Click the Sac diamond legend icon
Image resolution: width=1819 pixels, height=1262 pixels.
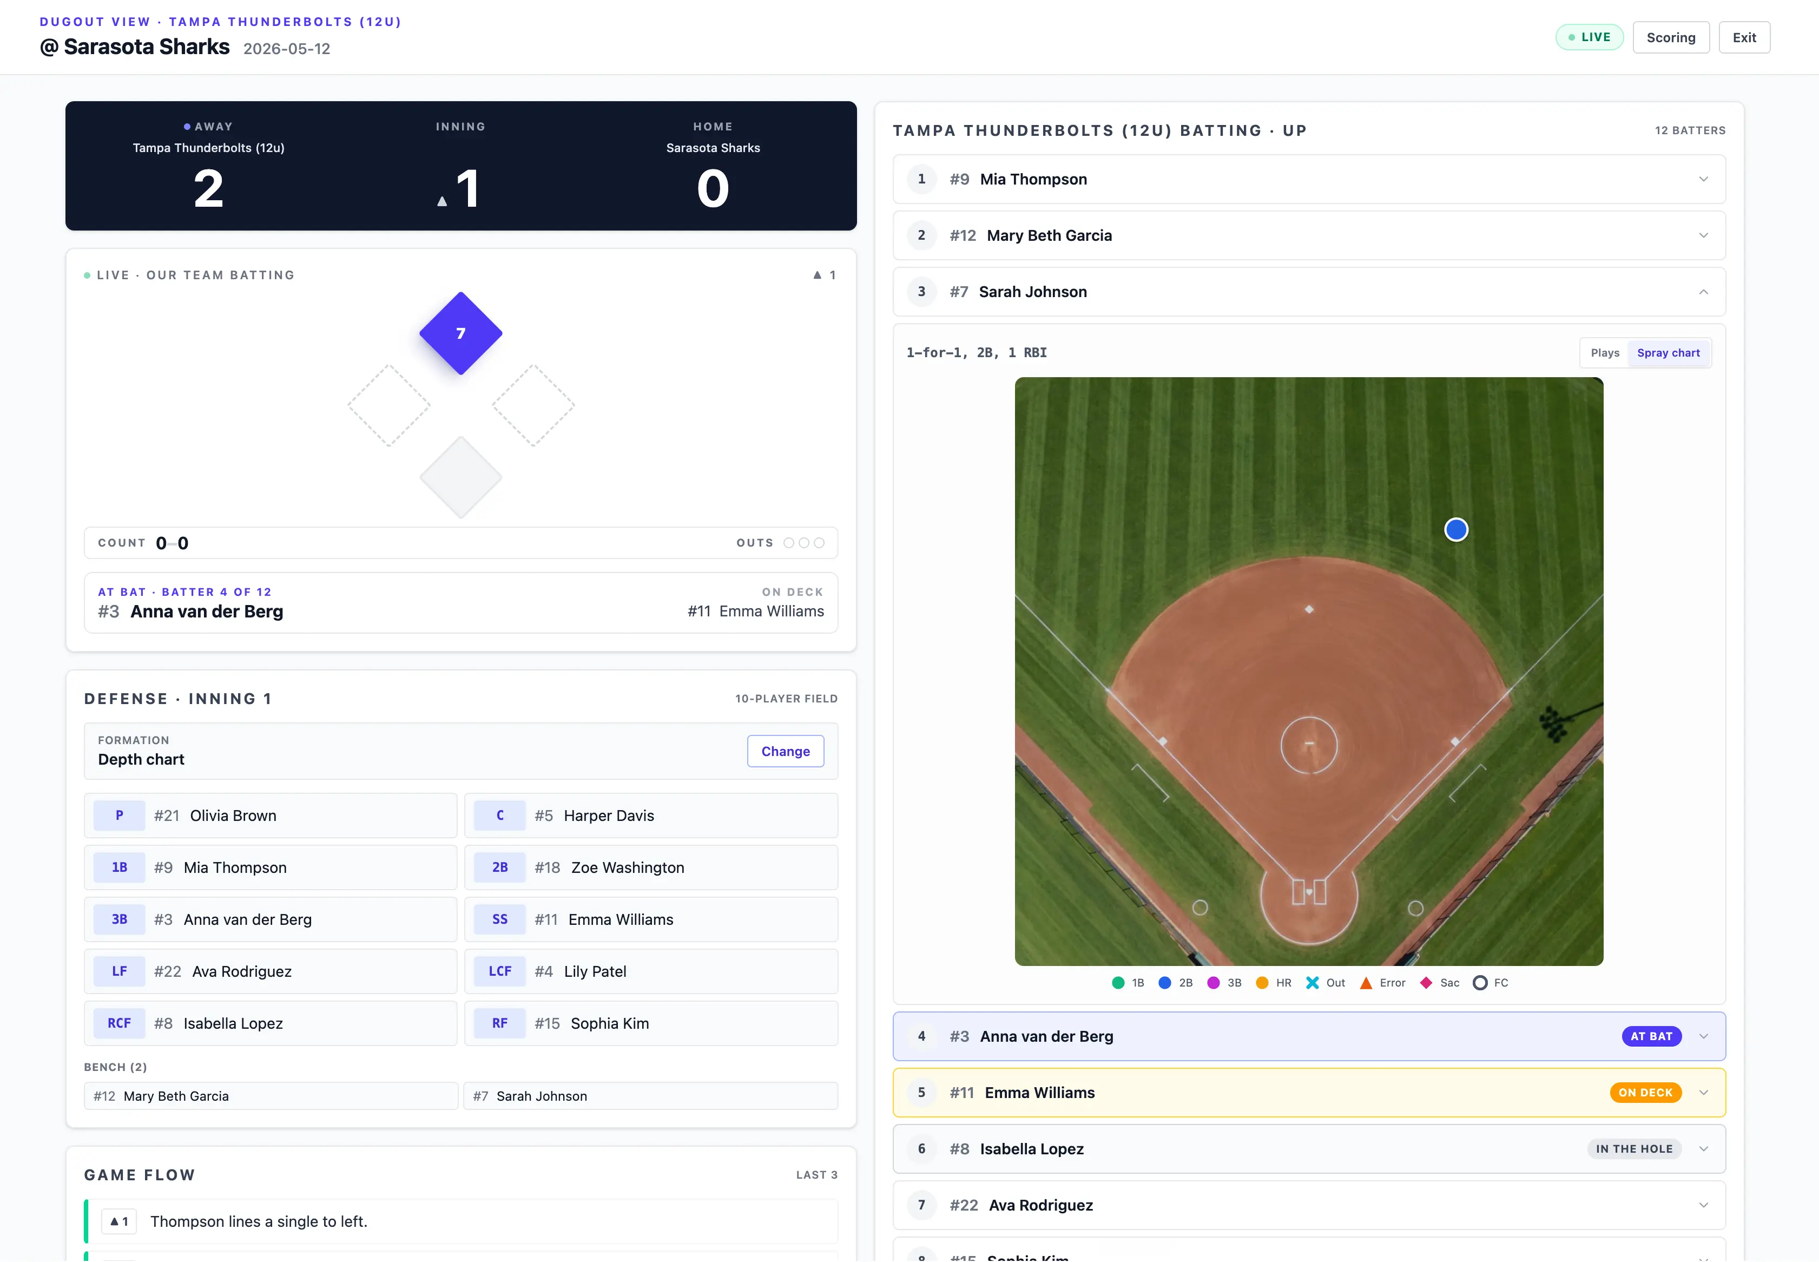tap(1426, 983)
